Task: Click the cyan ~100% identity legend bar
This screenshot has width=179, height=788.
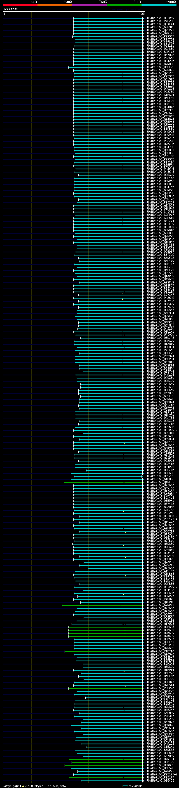Action: [x=159, y=5]
